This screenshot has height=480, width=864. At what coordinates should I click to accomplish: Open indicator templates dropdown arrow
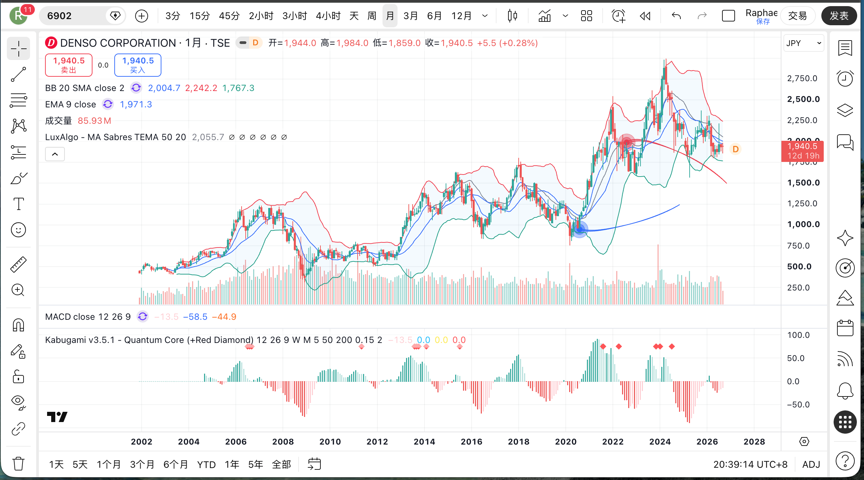click(x=565, y=16)
